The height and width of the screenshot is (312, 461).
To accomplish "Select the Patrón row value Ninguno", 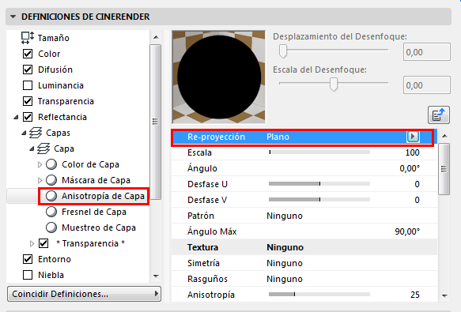I will (285, 216).
